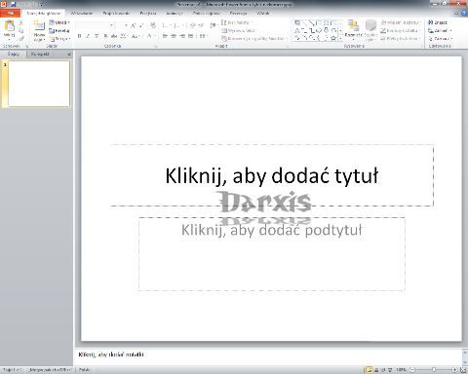Viewport: 468px width, 374px height.
Task: Select the text box shape in gallery
Action: pyautogui.click(x=297, y=22)
